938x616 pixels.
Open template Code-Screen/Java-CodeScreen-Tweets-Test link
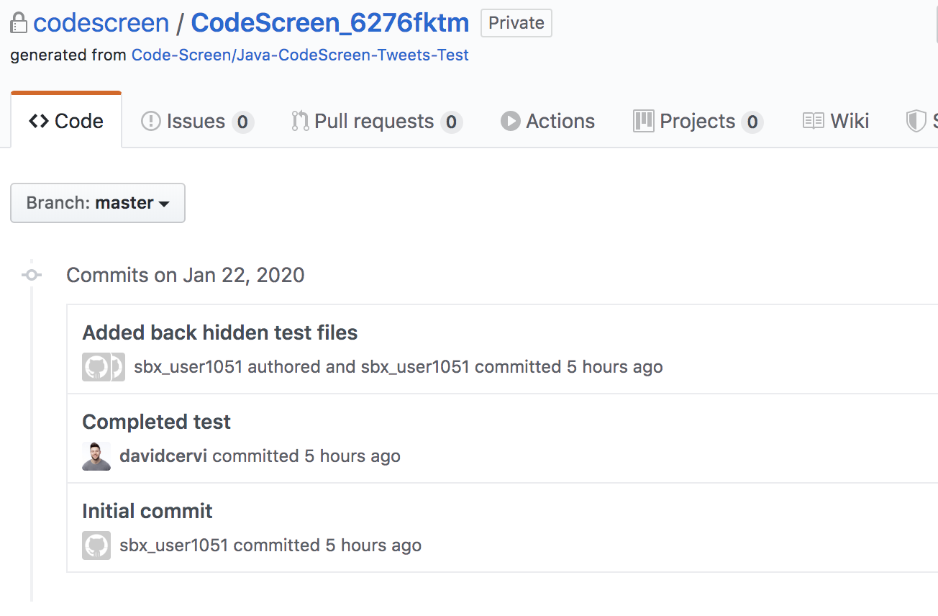click(300, 55)
